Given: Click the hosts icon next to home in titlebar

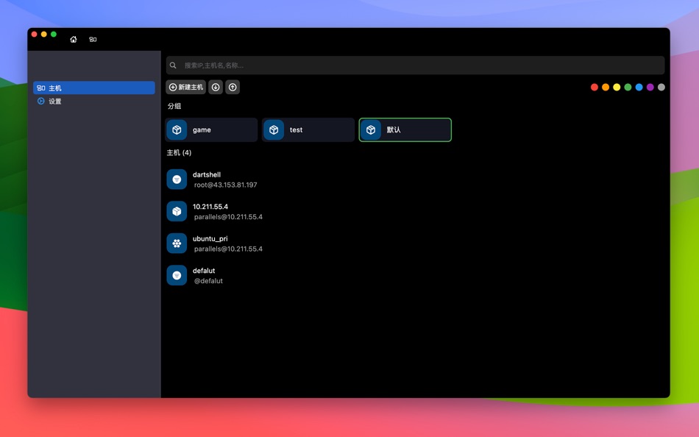Looking at the screenshot, I should coord(93,39).
